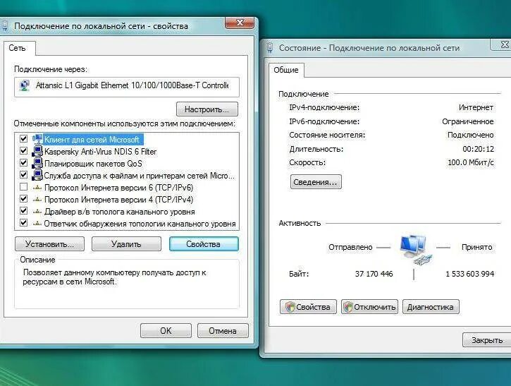511x386 pixels.
Task: Select Протокол Интернета версии 4 (TCP/IPv4) item
Action: 118,200
